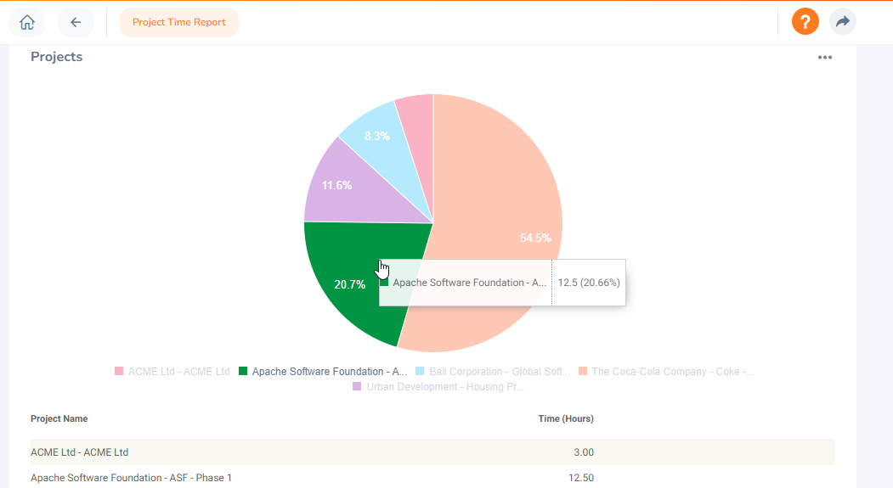This screenshot has height=488, width=893.
Task: Click the 3.00 hours value
Action: (x=583, y=452)
